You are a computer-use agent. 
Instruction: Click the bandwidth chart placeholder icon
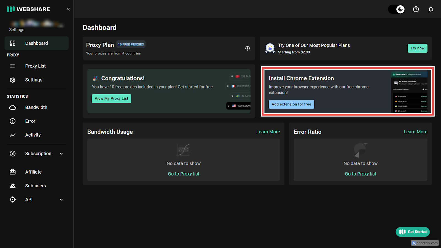point(184,150)
